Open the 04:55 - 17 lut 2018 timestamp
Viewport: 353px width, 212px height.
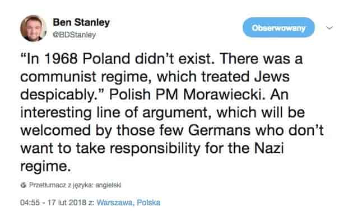pos(54,202)
